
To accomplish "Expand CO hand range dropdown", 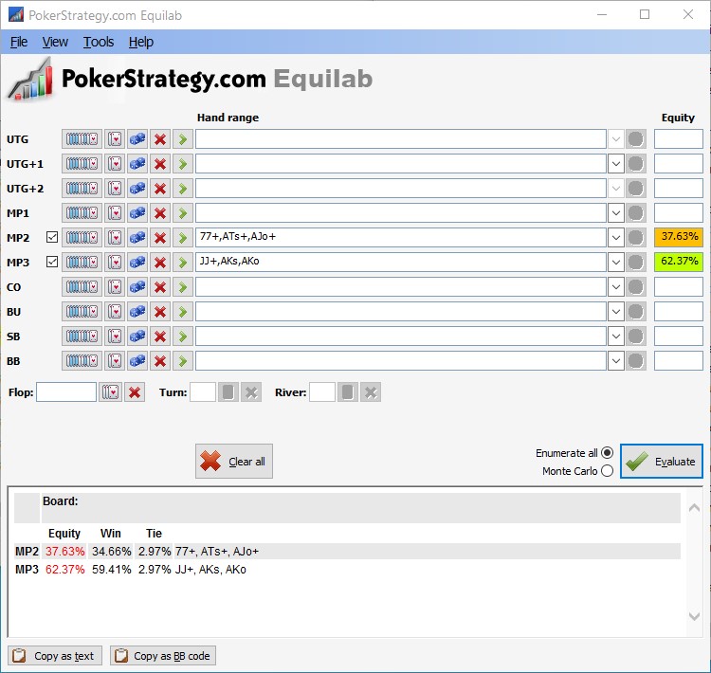I will click(616, 286).
